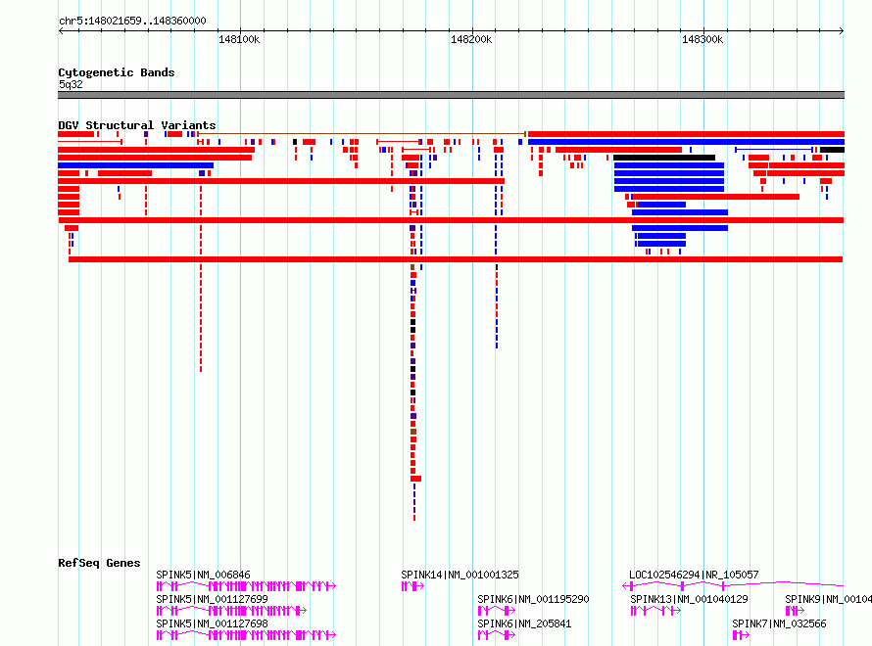The height and width of the screenshot is (646, 872).
Task: Select the wide red block at bottom of central variant stack
Action: tap(415, 479)
